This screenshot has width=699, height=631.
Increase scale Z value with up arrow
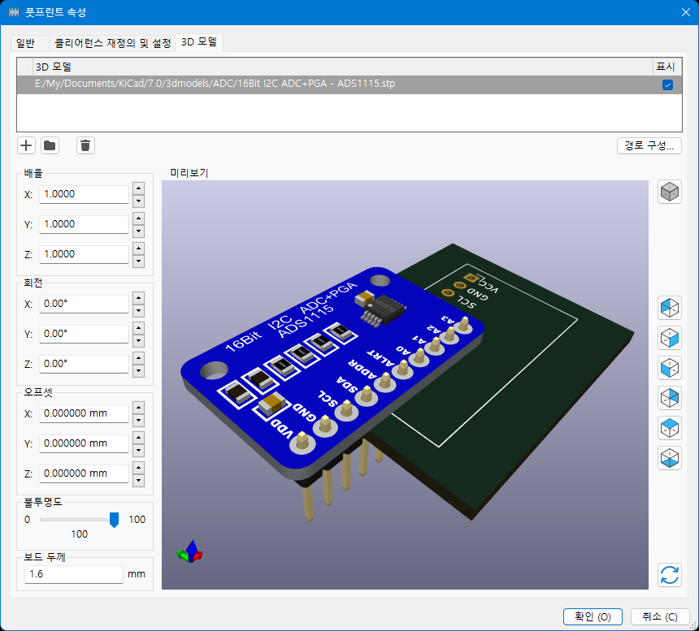coord(139,249)
